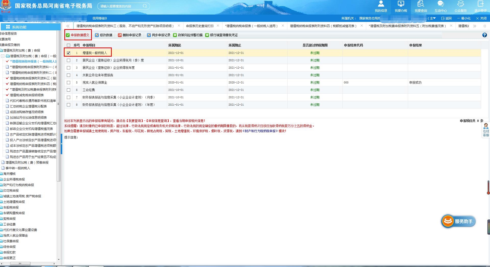Click 同步申报记录 sync icon
The image size is (490, 267).
[149, 35]
